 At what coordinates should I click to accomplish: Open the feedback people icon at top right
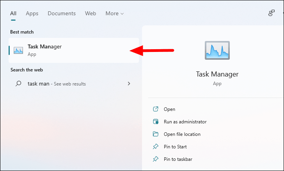272,13
